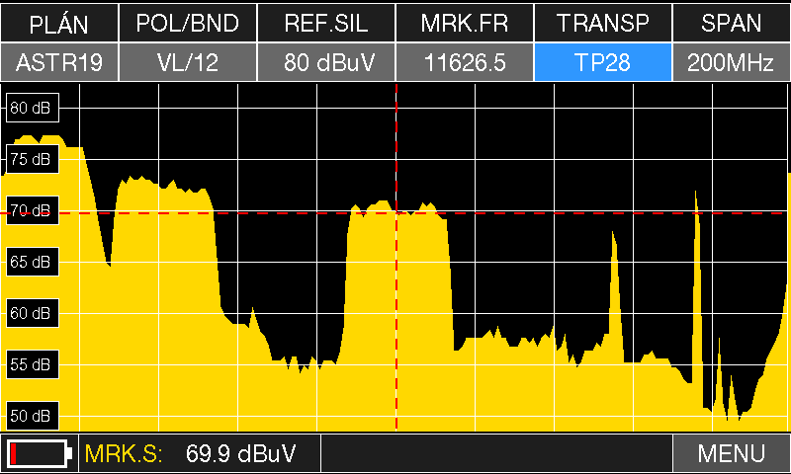Click the 80 dB scale label

coord(33,108)
